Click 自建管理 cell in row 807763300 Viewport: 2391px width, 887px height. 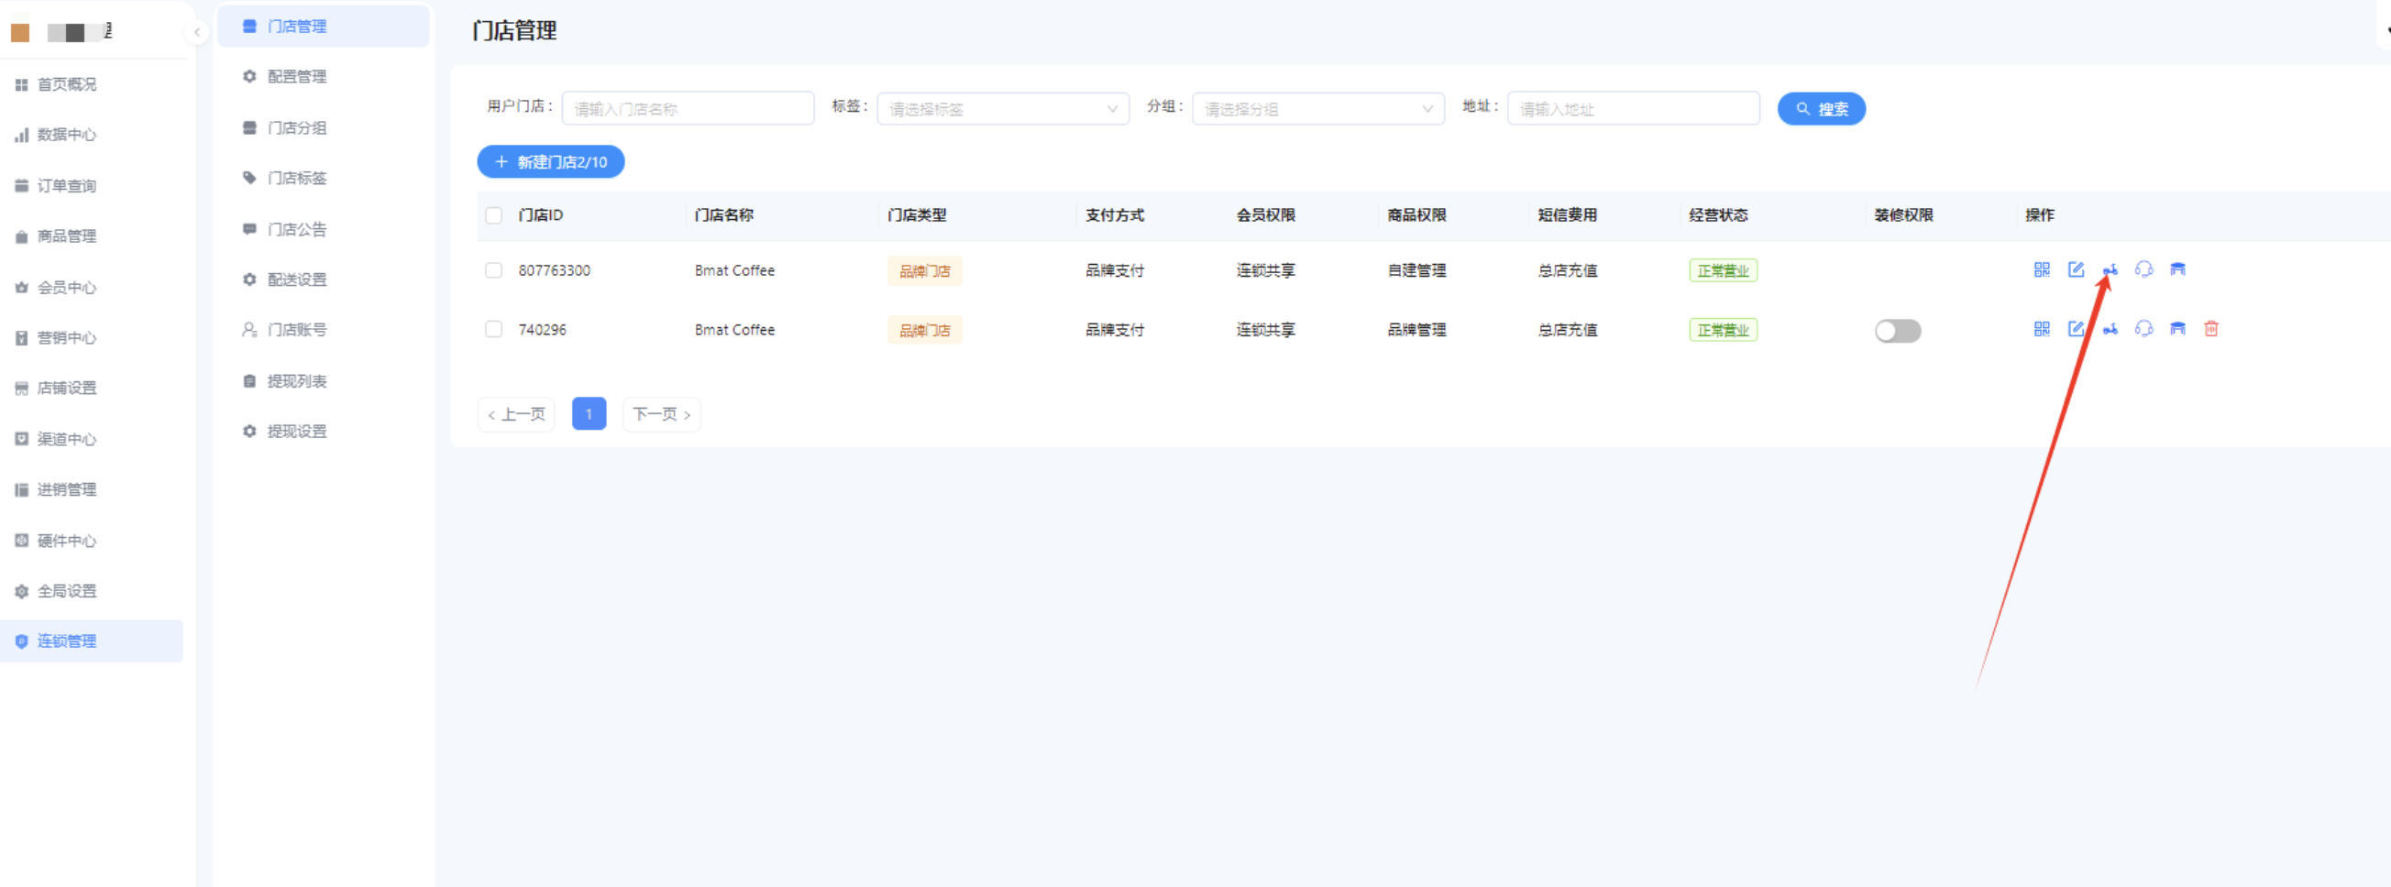click(1416, 270)
